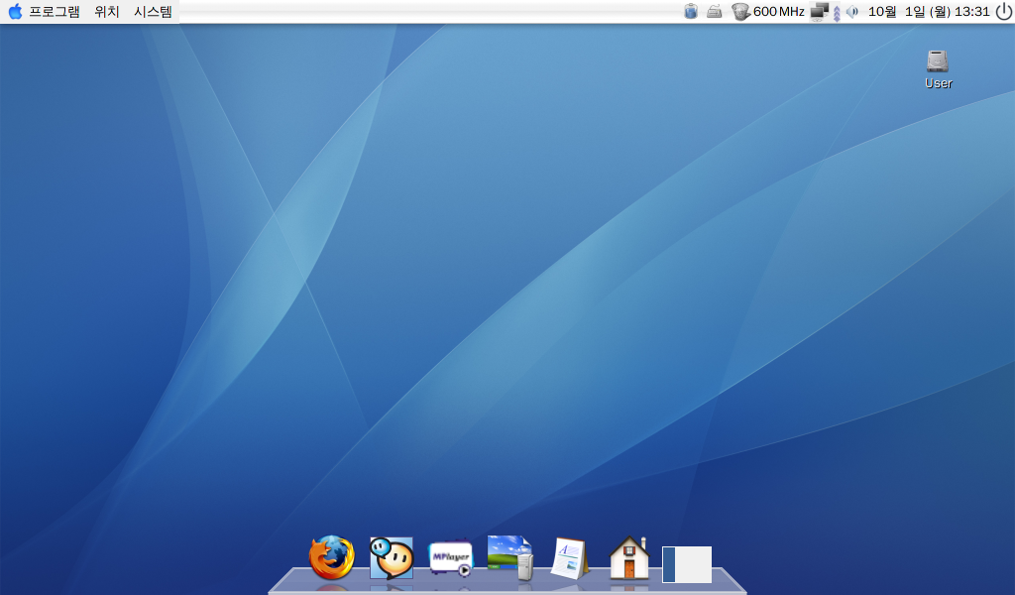Open the 위치 menu
Image resolution: width=1015 pixels, height=595 pixels.
[x=107, y=12]
